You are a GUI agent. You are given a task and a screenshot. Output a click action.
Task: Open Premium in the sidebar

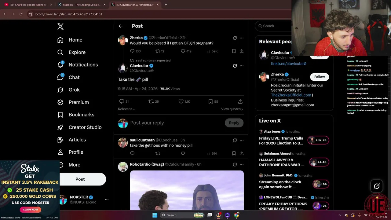[x=73, y=102]
